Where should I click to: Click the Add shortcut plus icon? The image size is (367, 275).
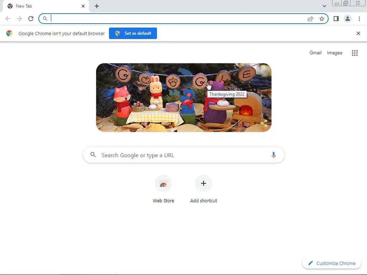204,183
